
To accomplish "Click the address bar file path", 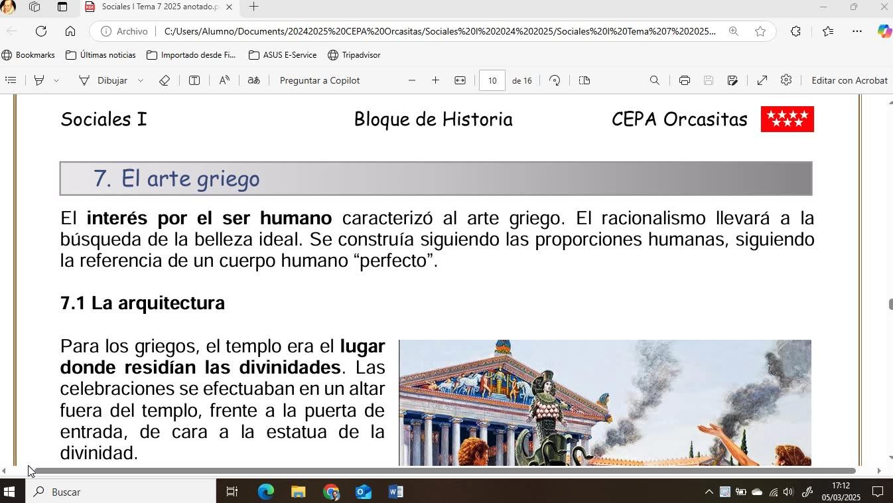I will (440, 31).
